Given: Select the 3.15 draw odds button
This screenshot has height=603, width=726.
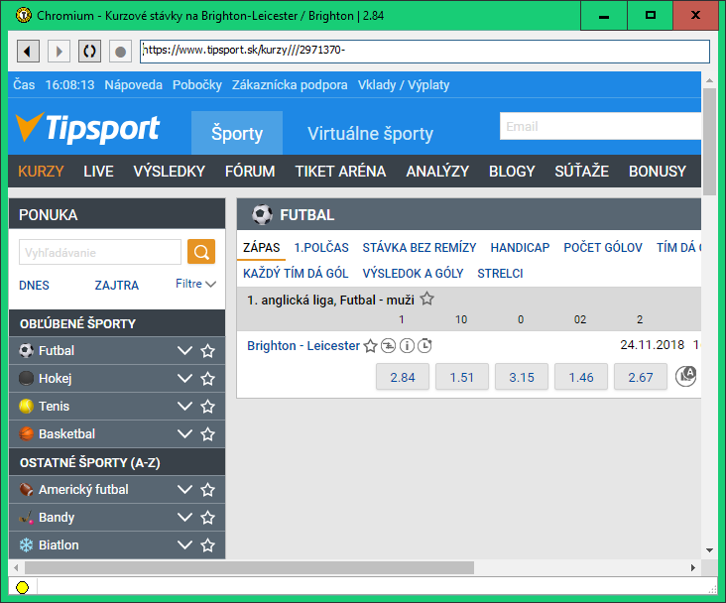Looking at the screenshot, I should click(522, 377).
